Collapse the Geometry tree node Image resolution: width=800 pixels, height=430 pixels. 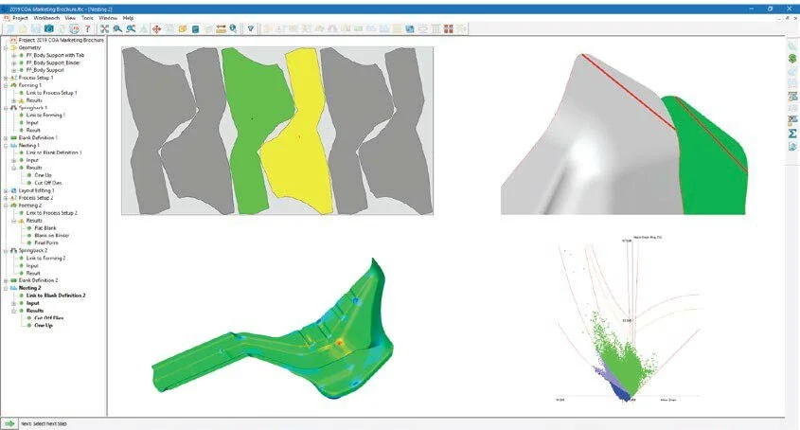coord(6,47)
